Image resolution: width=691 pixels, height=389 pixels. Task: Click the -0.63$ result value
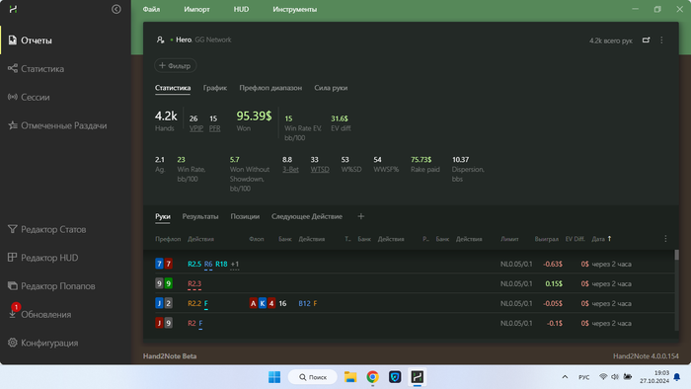553,264
